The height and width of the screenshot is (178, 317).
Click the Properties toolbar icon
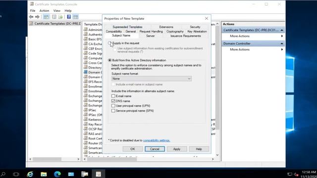[54, 17]
